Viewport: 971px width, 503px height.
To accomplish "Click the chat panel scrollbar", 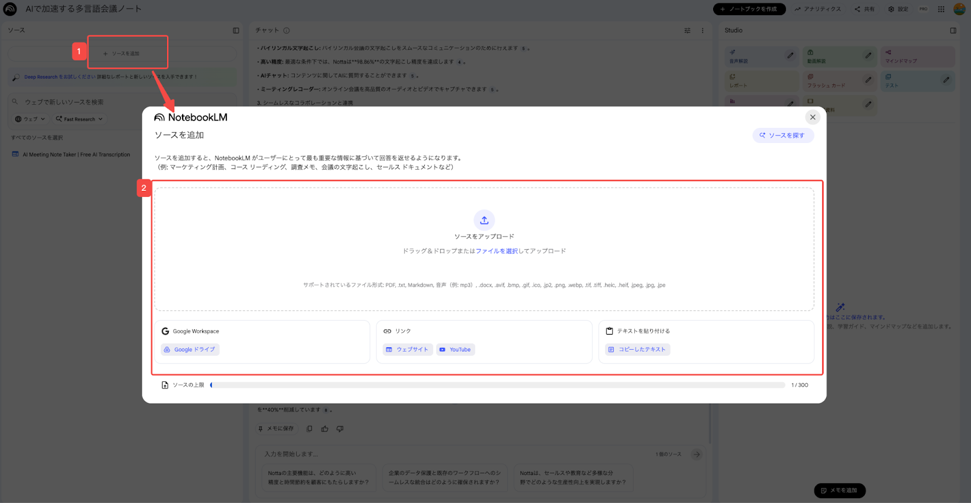I will click(x=710, y=424).
